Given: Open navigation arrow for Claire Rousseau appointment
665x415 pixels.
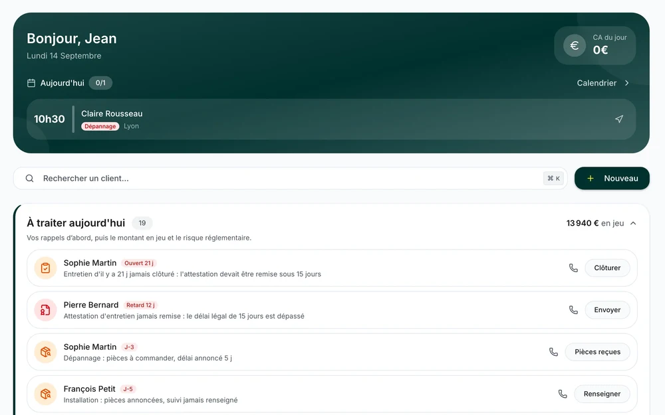Looking at the screenshot, I should point(619,119).
